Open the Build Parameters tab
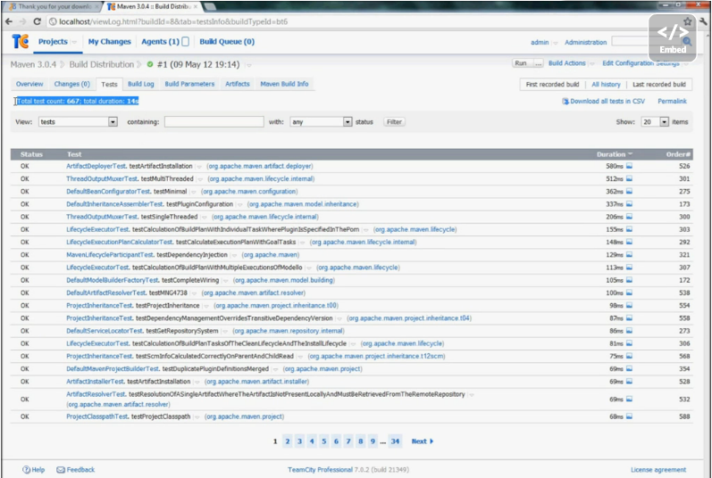 (x=189, y=84)
